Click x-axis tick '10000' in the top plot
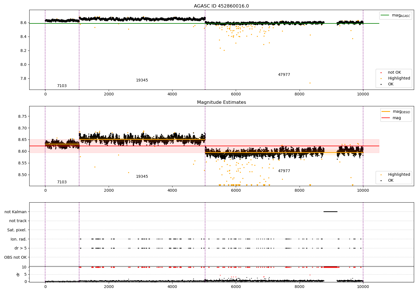The image size is (418, 293). (363, 94)
